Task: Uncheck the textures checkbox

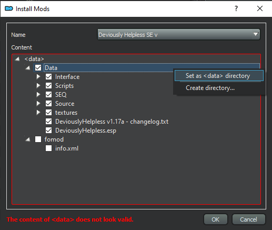Action: (x=48, y=113)
